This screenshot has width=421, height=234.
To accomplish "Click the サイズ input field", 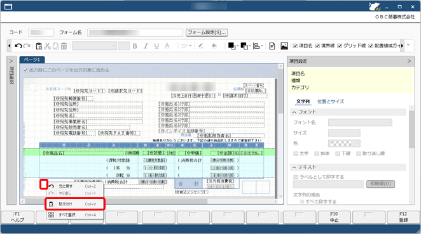I will [x=344, y=133].
